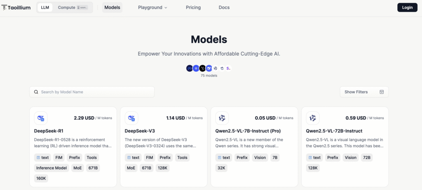The height and width of the screenshot is (190, 422).
Task: Click the DeepSeek-V3 card logo icon
Action: pos(131,118)
